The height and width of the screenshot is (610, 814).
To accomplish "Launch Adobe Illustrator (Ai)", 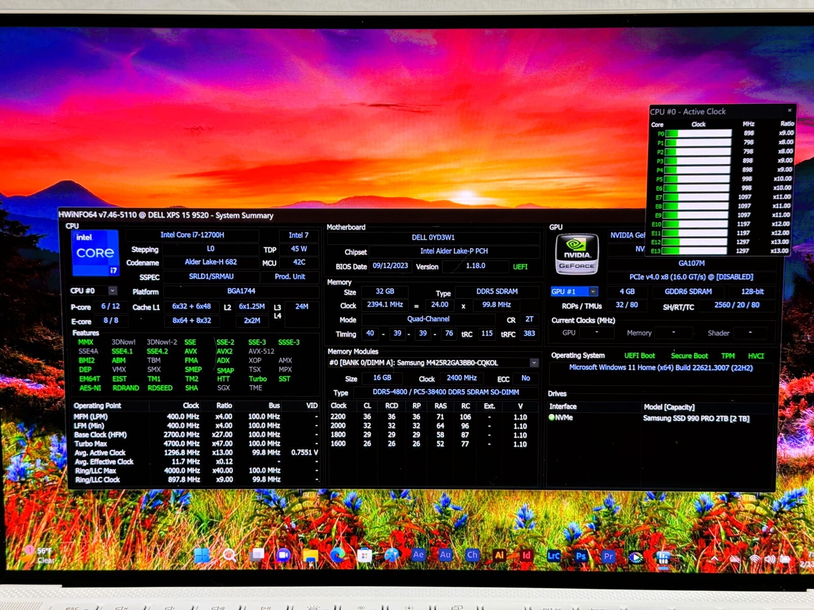I will point(499,555).
